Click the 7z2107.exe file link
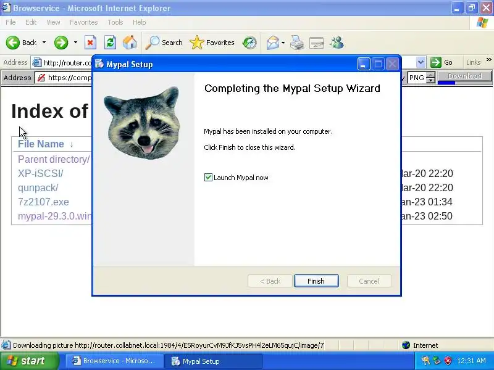This screenshot has width=494, height=370. [x=43, y=202]
